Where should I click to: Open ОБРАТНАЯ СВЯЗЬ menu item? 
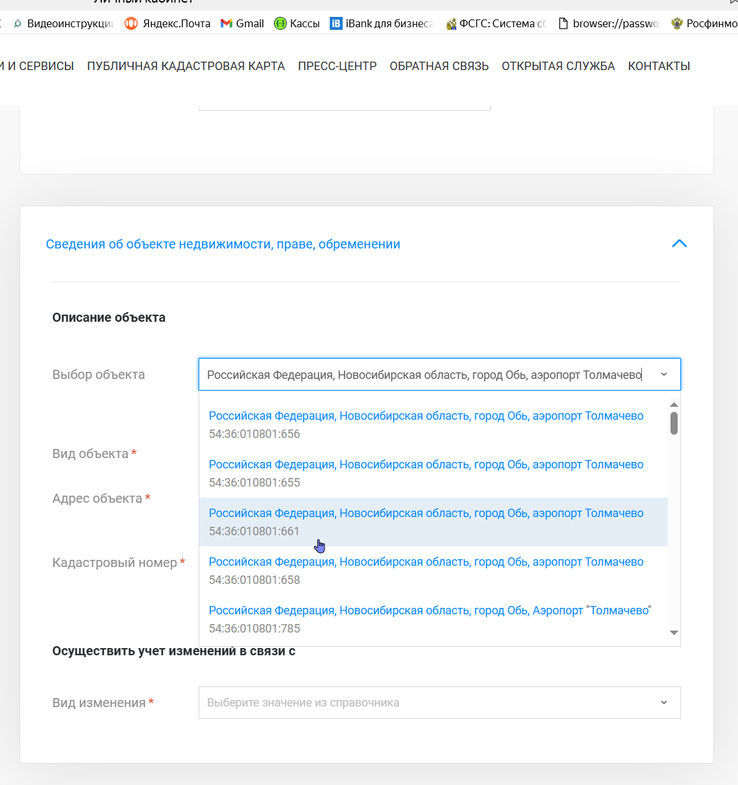(x=439, y=66)
